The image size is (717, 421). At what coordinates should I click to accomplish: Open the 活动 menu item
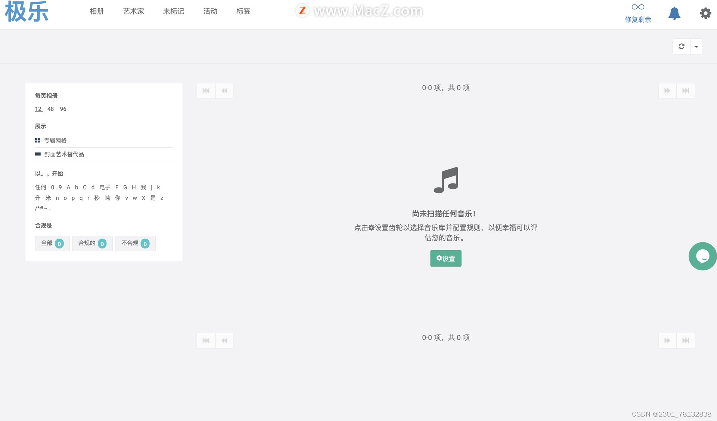pos(210,12)
